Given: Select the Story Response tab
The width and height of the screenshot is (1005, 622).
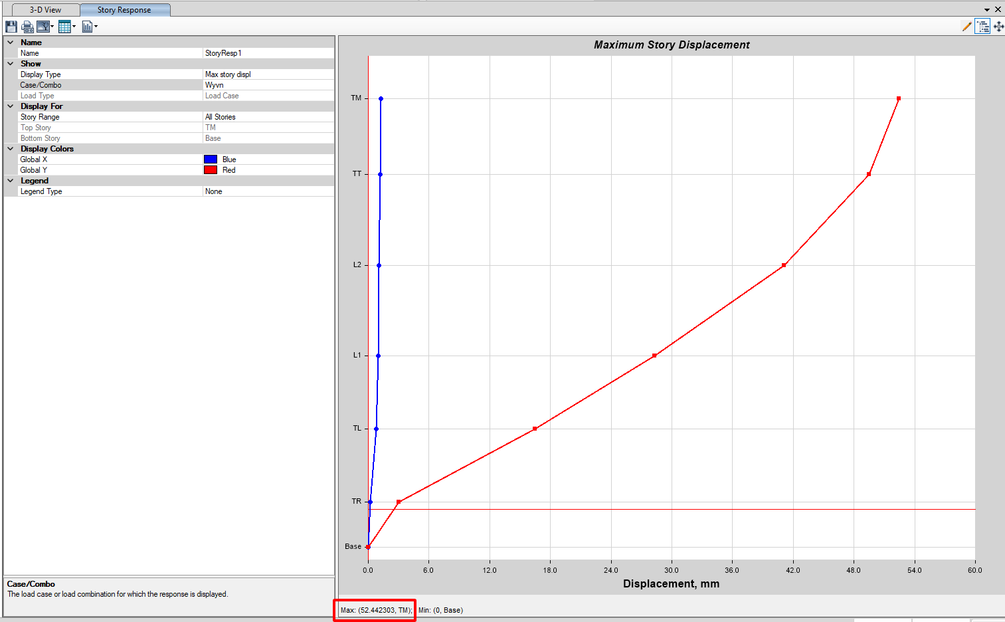Looking at the screenshot, I should click(x=124, y=10).
